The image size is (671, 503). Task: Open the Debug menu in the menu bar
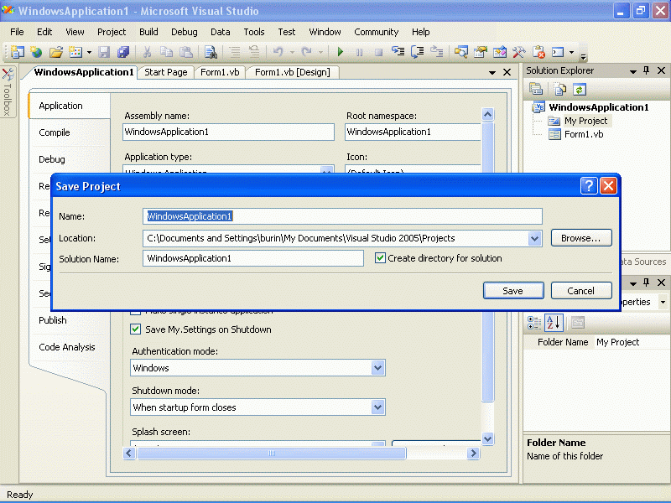point(185,32)
